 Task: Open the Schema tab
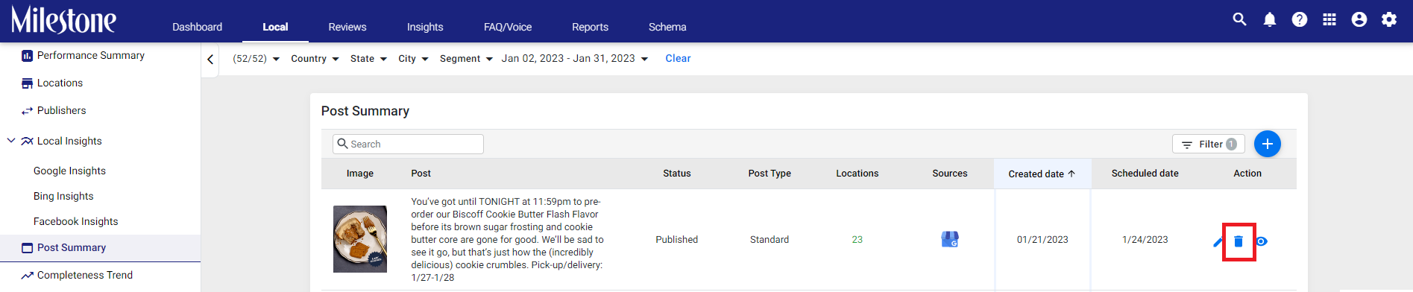tap(667, 27)
